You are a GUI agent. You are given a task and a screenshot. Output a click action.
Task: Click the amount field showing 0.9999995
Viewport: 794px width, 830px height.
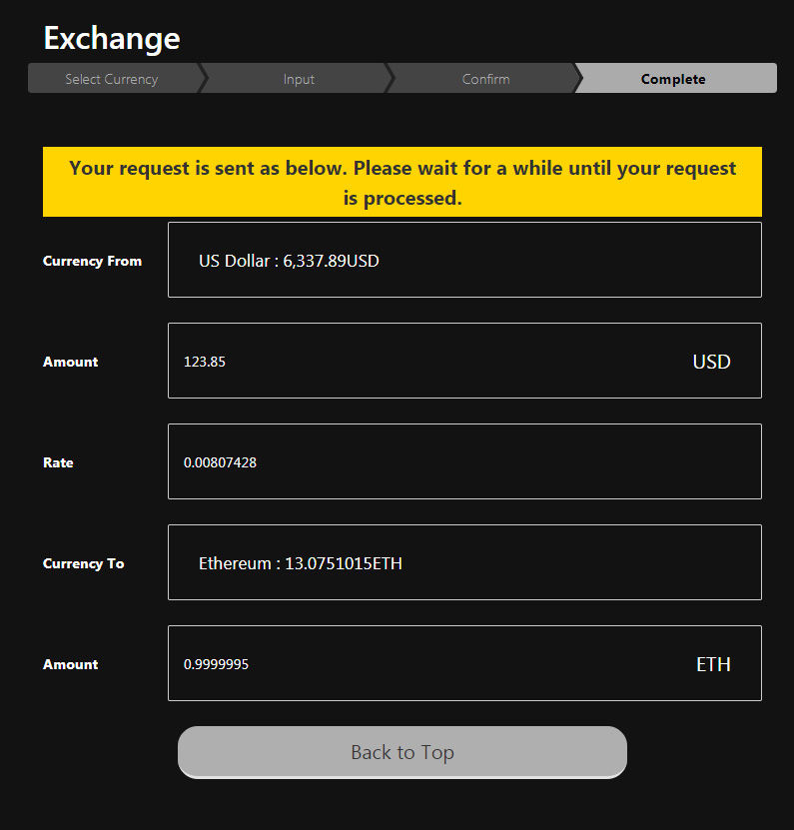pos(419,663)
